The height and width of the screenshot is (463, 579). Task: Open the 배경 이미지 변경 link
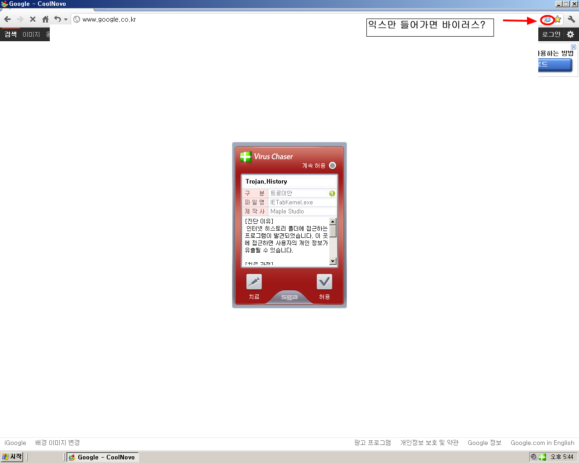57,443
